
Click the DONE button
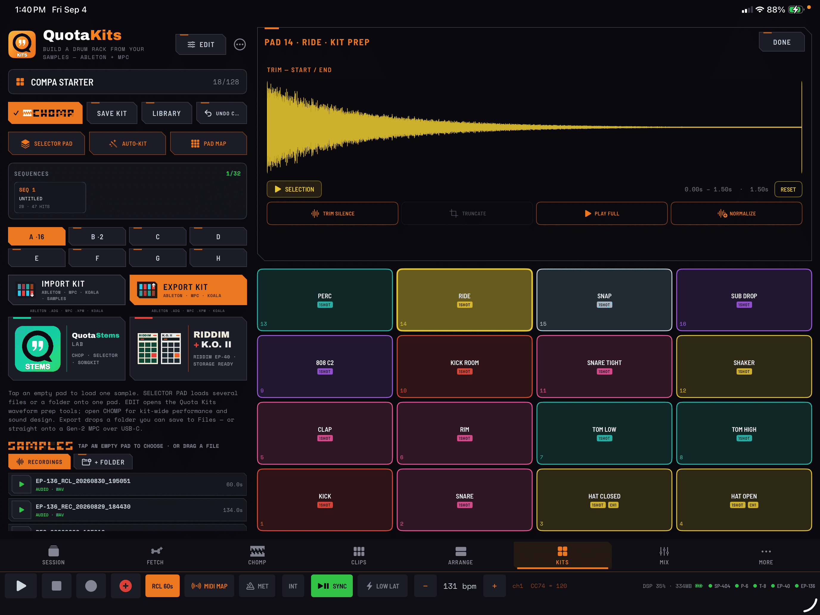tap(782, 42)
